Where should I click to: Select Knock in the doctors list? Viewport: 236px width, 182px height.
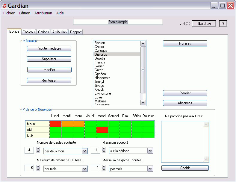point(117,90)
